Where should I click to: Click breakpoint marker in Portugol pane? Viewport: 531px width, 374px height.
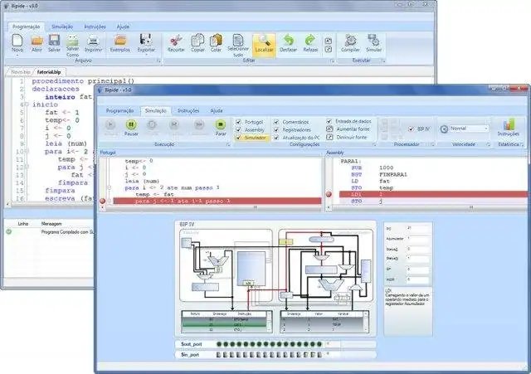pos(103,201)
